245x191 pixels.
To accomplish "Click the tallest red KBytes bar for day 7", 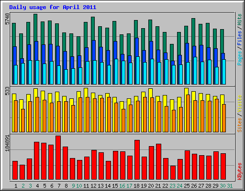I will [x=58, y=158].
